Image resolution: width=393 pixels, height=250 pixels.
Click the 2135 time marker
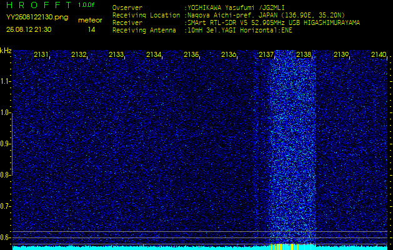pos(191,54)
